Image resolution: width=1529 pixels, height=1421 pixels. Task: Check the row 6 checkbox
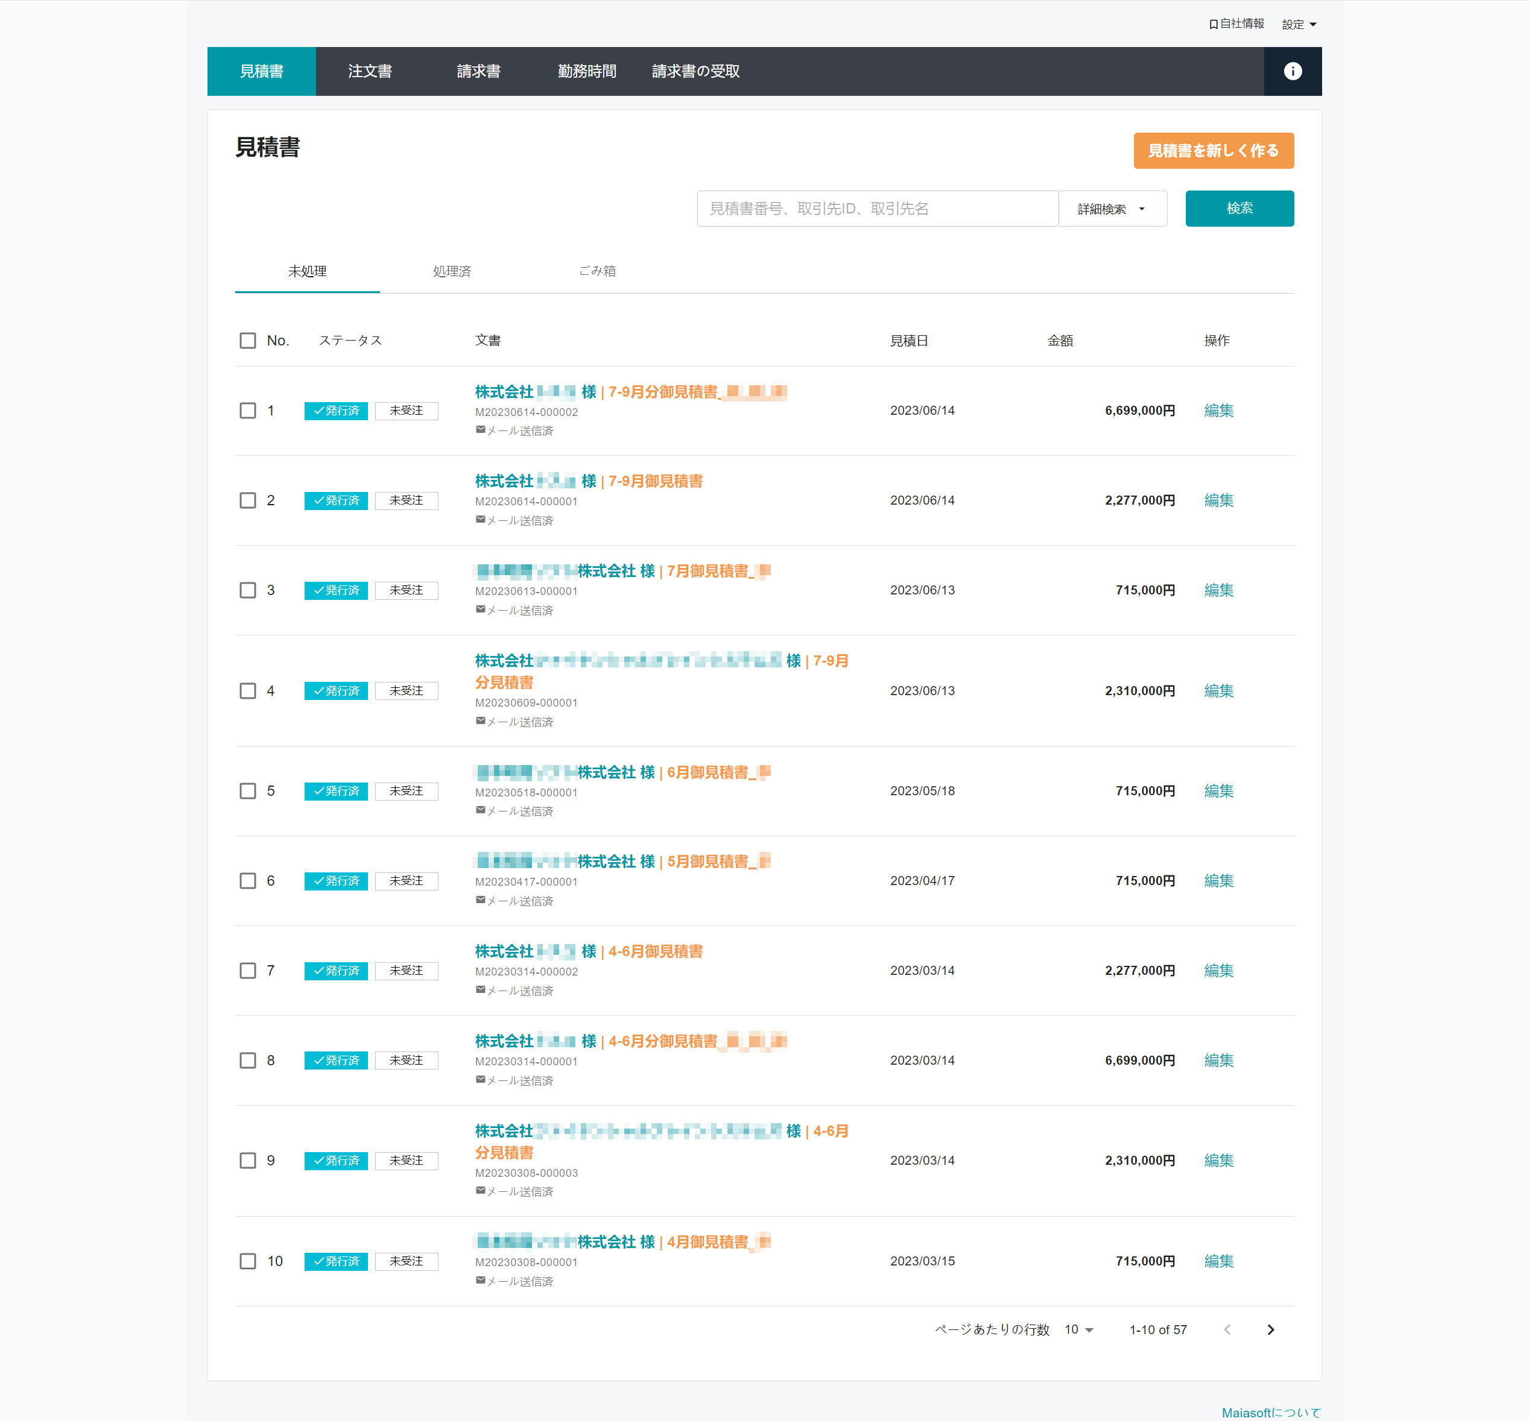[248, 881]
